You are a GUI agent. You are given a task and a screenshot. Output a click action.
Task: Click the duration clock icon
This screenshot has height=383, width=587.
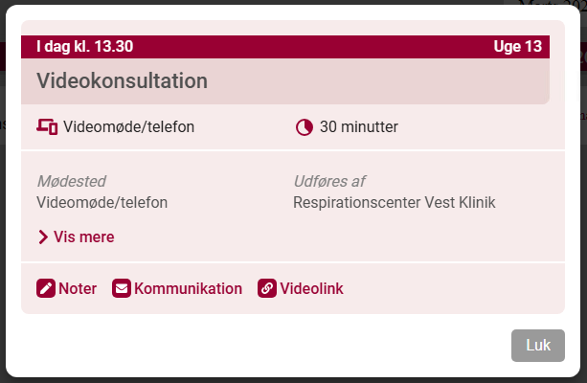click(x=305, y=126)
